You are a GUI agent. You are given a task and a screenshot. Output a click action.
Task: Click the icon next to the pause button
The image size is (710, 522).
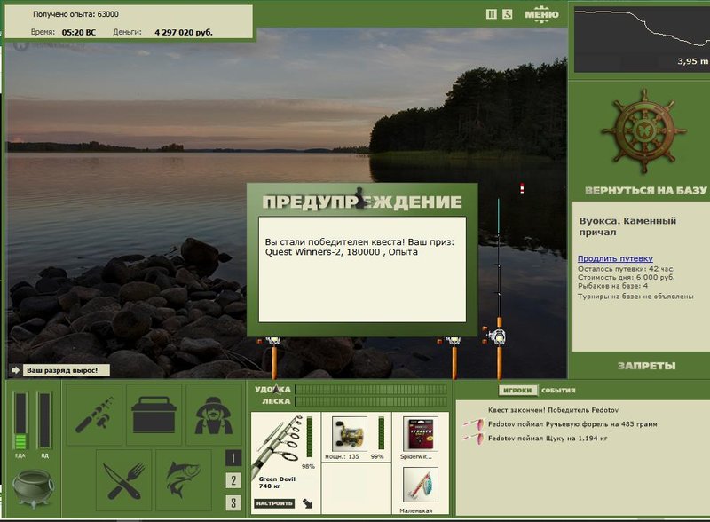tap(507, 14)
